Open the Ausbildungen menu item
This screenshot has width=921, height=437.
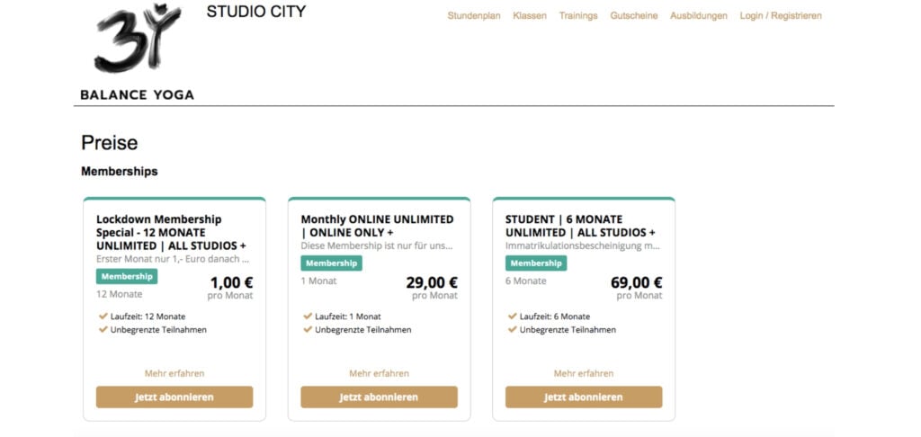698,16
